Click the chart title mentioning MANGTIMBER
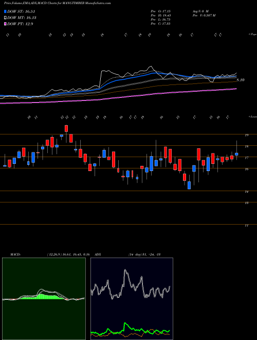Viewport: 257px width, 340px height. (x=58, y=3)
